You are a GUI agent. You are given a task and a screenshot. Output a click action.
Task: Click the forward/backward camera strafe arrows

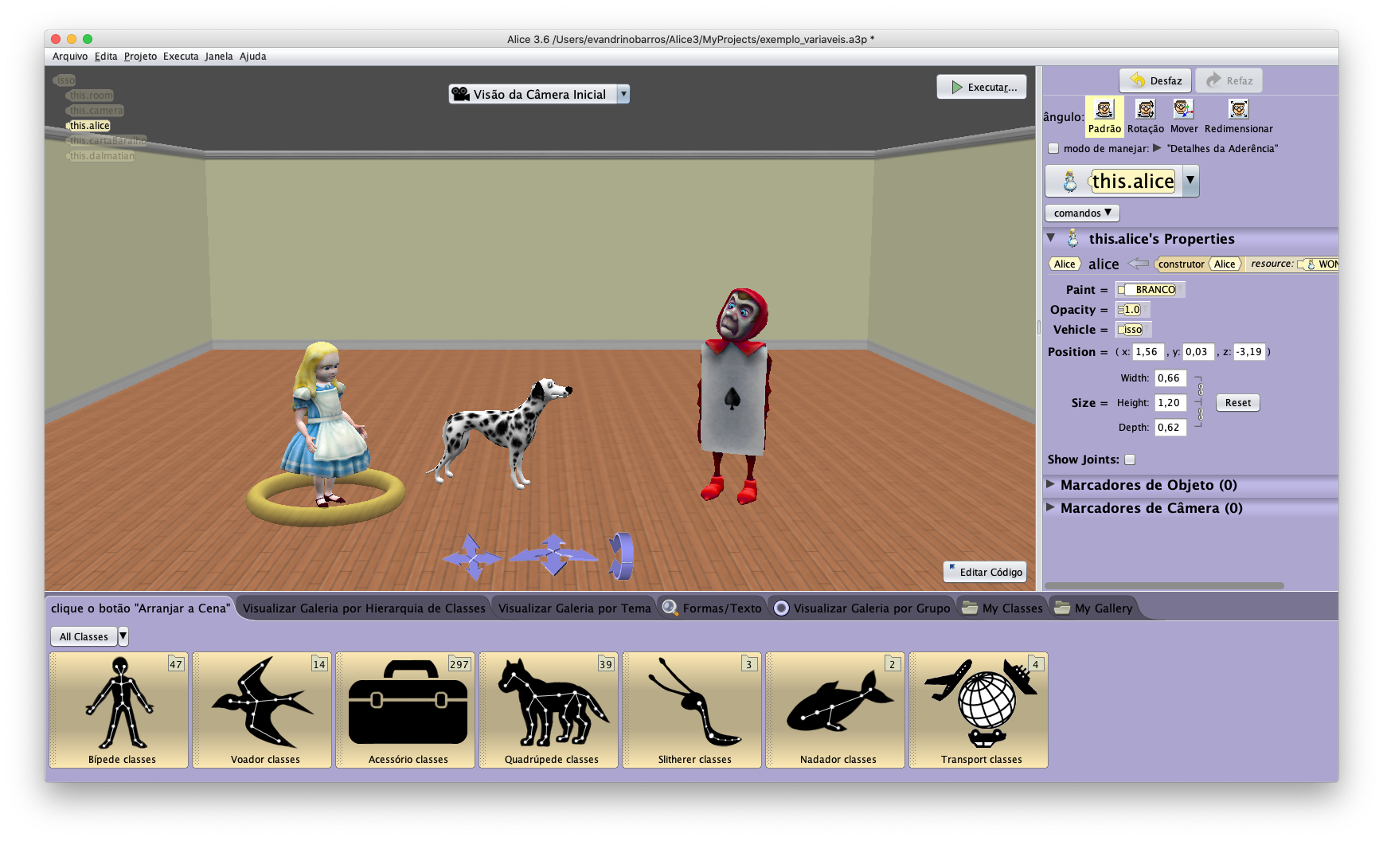(x=553, y=554)
